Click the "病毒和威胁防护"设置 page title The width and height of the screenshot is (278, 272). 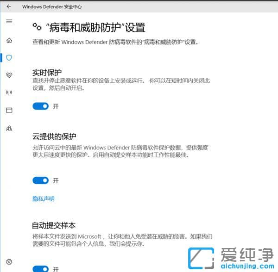pos(96,28)
